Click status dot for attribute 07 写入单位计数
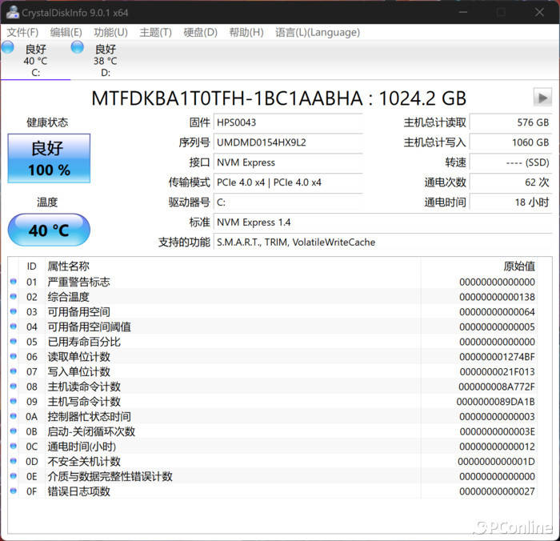The height and width of the screenshot is (541, 560). [x=14, y=371]
